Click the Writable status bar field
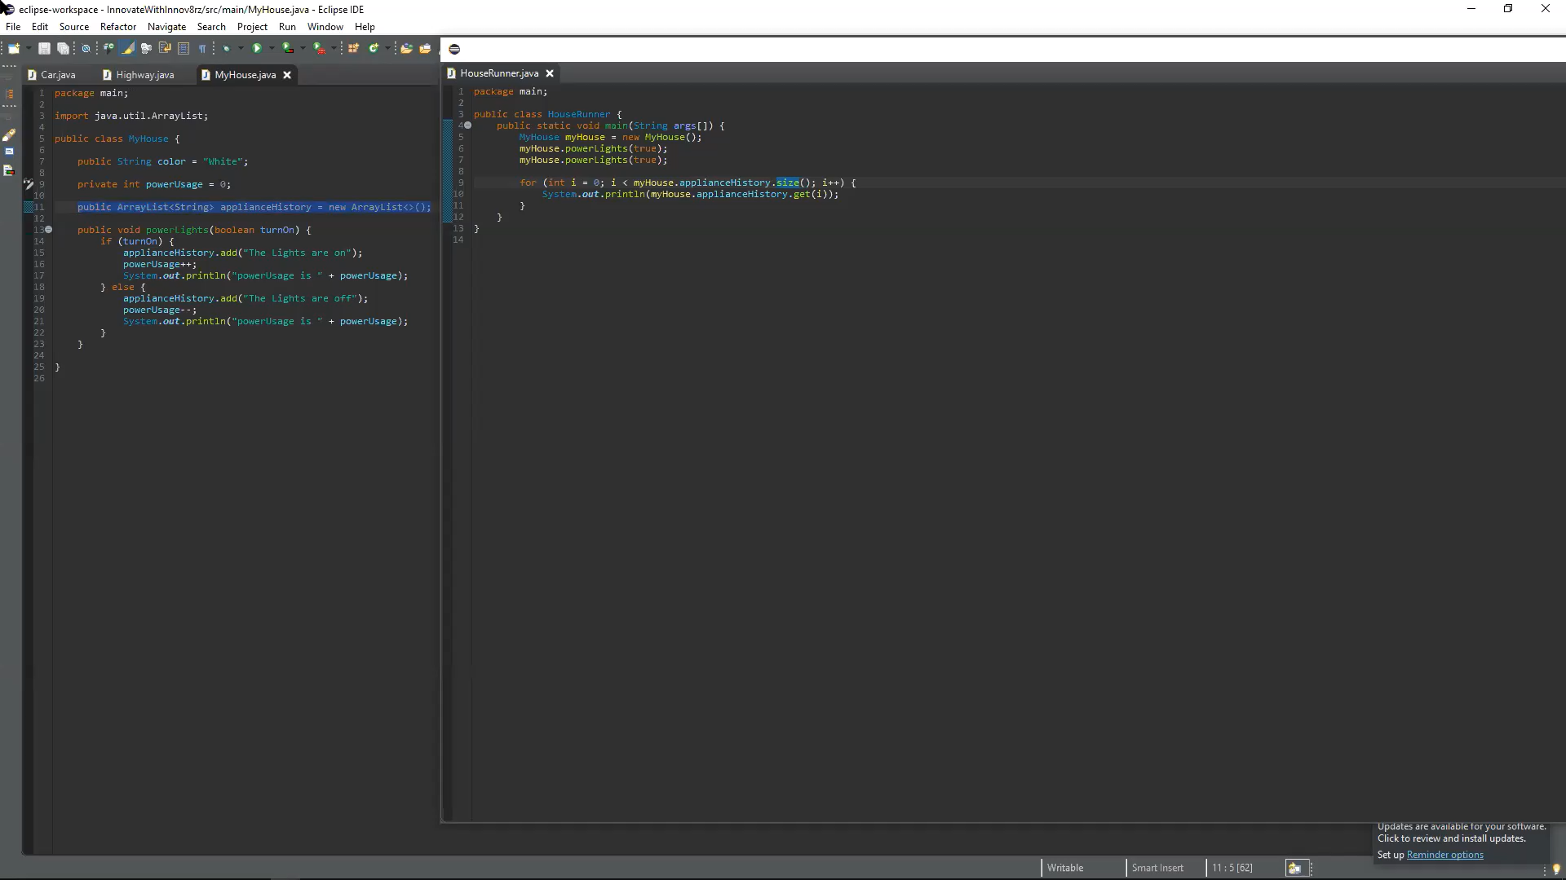Screen dimensions: 1566x880 pyautogui.click(x=1064, y=868)
